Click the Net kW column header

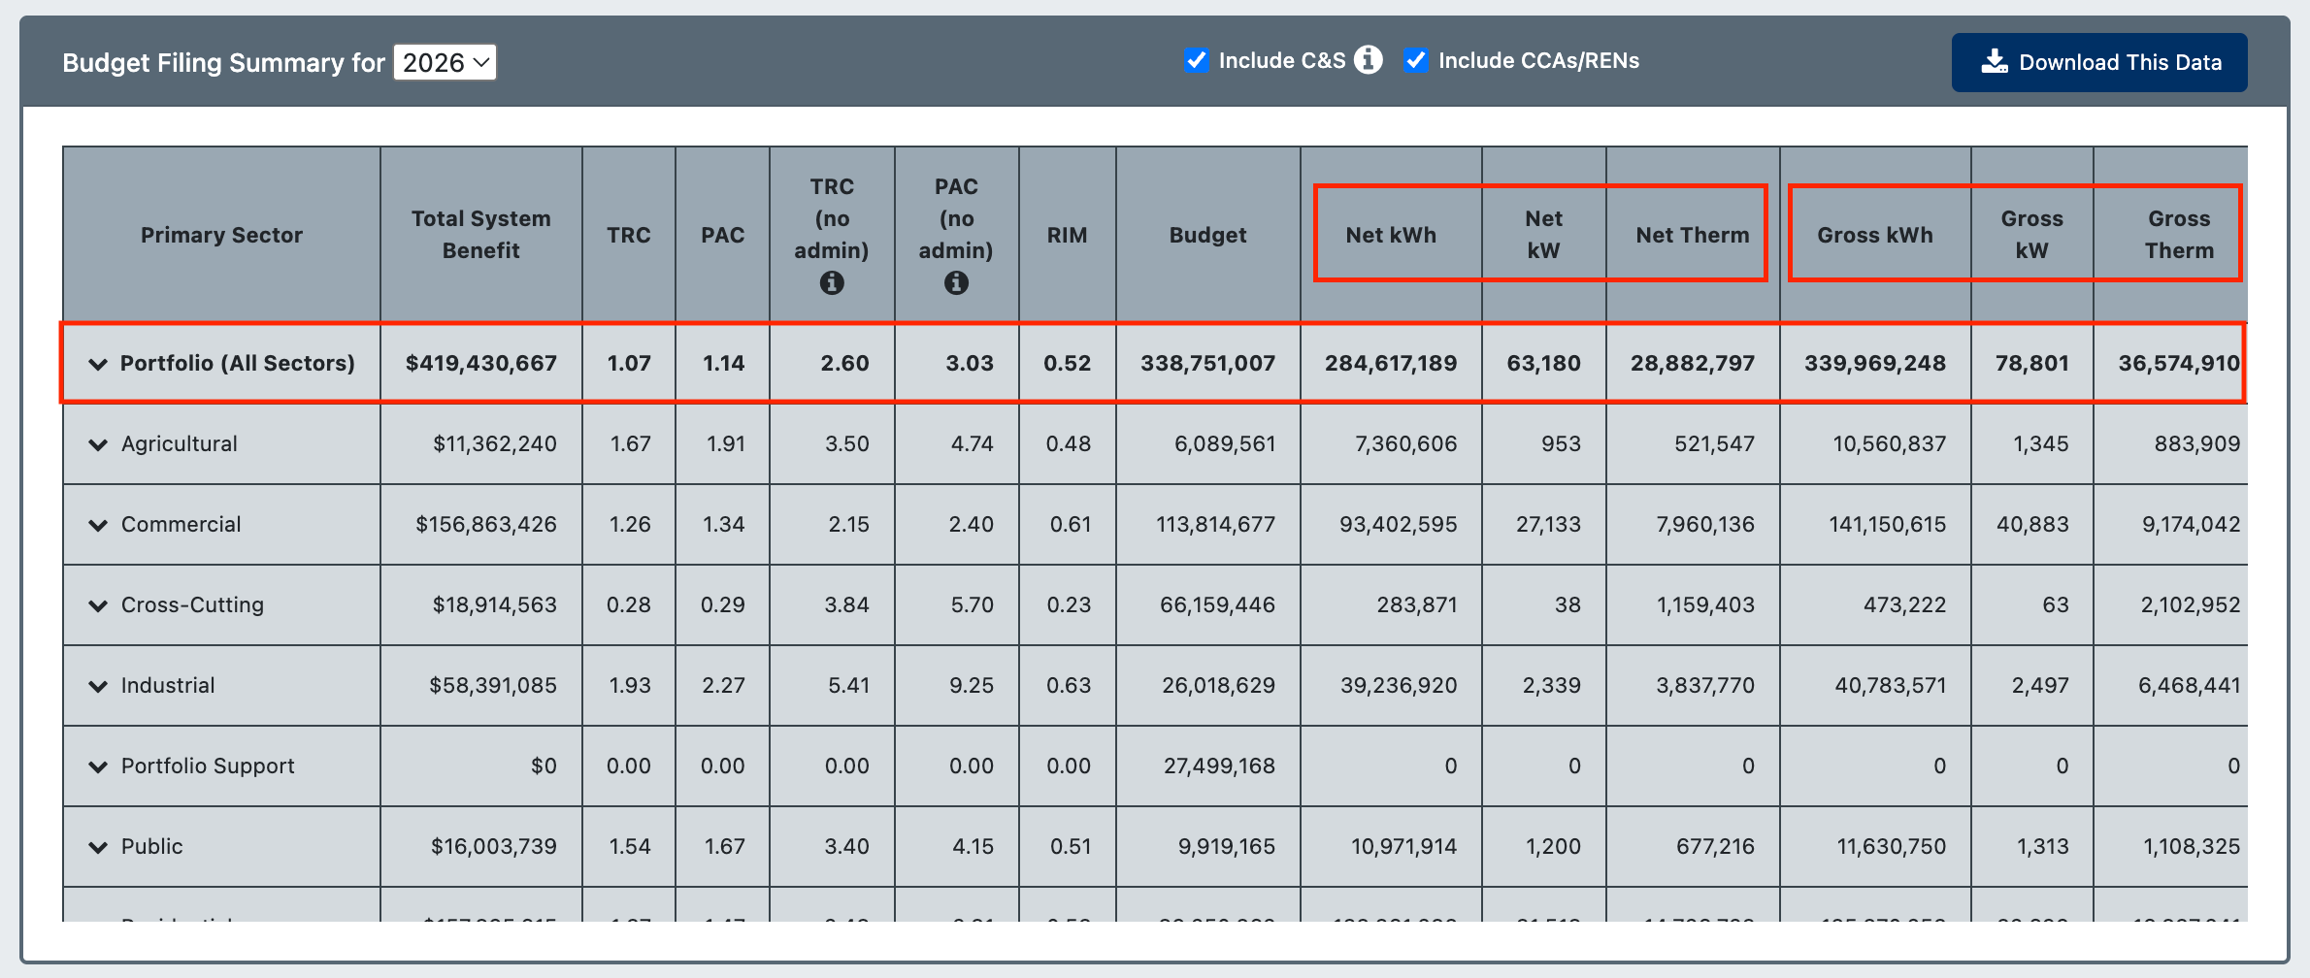click(1543, 235)
